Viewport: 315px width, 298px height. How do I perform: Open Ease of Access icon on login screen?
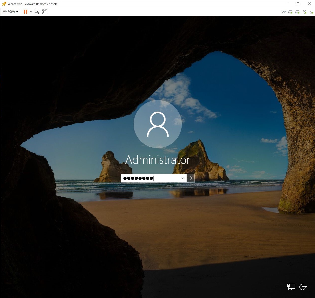[303, 286]
